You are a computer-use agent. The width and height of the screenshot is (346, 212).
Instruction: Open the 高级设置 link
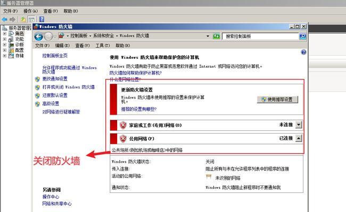[x=51, y=104]
